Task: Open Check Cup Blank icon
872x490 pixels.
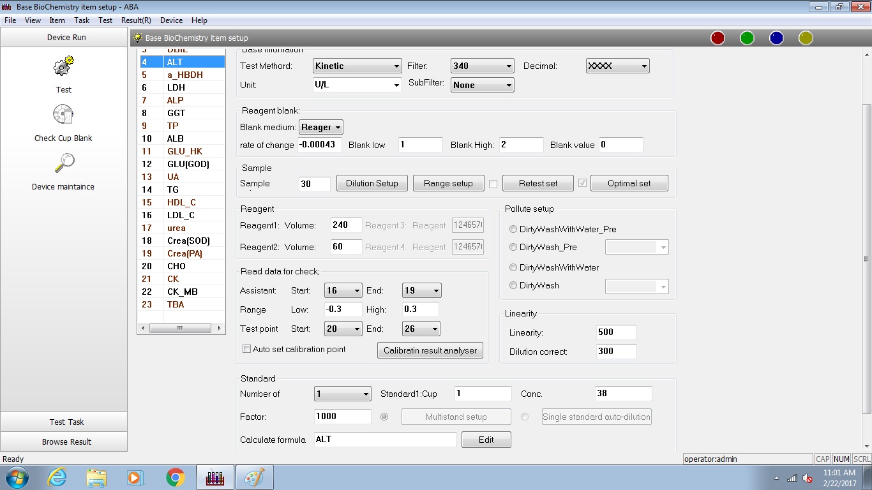Action: (x=63, y=115)
